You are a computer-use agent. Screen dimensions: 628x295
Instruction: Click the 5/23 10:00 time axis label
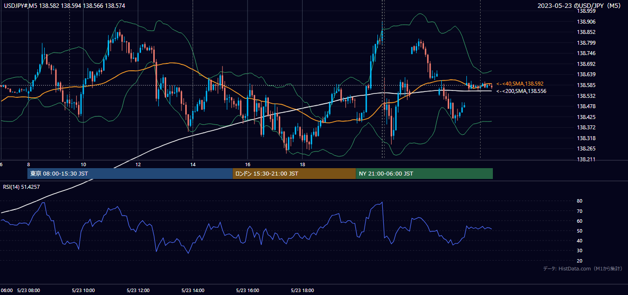coord(83,290)
